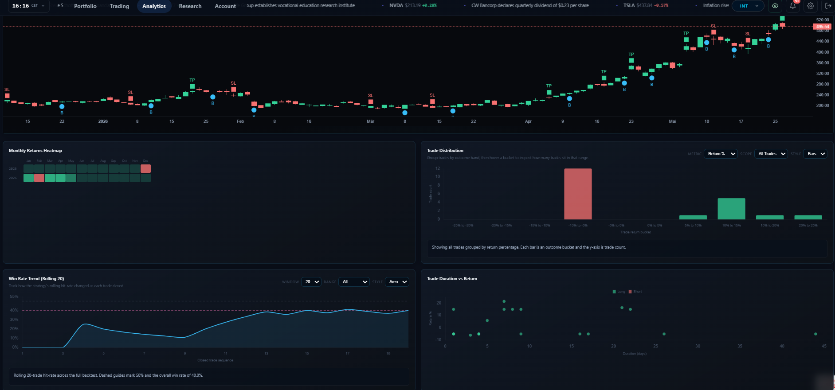This screenshot has height=390, width=835.
Task: Select the 15% to 20% distribution bar
Action: 770,217
